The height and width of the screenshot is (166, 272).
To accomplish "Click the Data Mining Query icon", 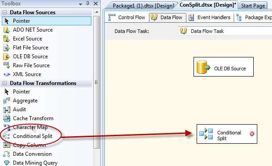I will pos(7,163).
